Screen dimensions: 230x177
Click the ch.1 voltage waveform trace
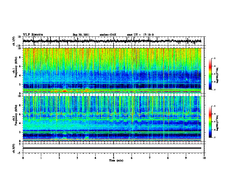[x=112, y=41]
